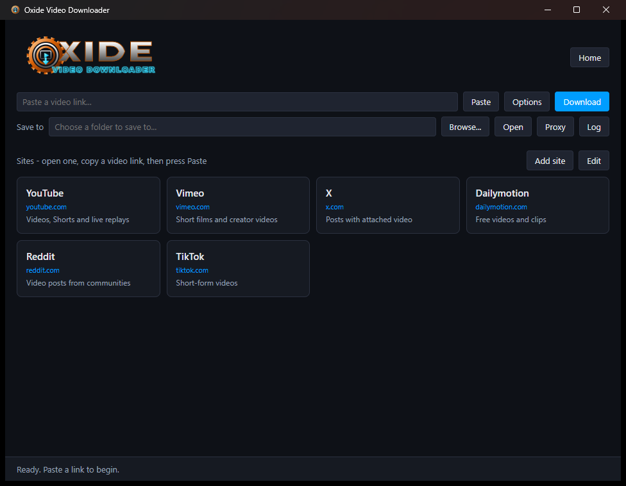Click 'Short films and creator videos' text
The image size is (626, 486).
(226, 220)
